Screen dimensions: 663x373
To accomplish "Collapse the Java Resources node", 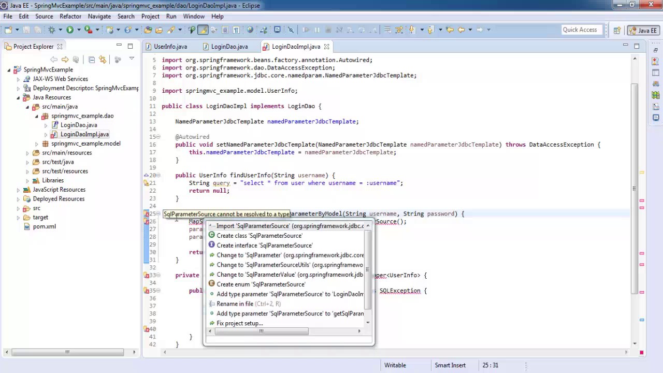I will click(18, 97).
